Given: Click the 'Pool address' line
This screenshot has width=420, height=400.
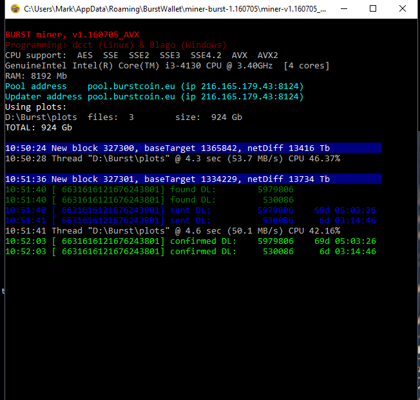Looking at the screenshot, I should pyautogui.click(x=155, y=86).
